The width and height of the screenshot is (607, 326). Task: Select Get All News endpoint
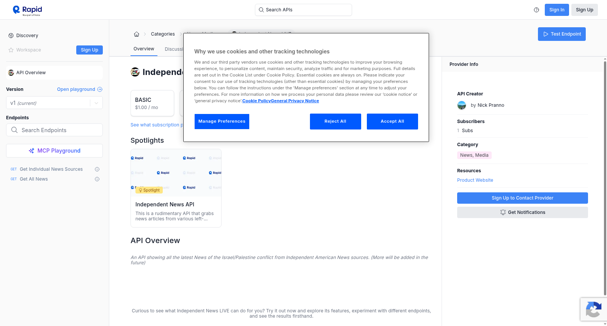(x=34, y=179)
